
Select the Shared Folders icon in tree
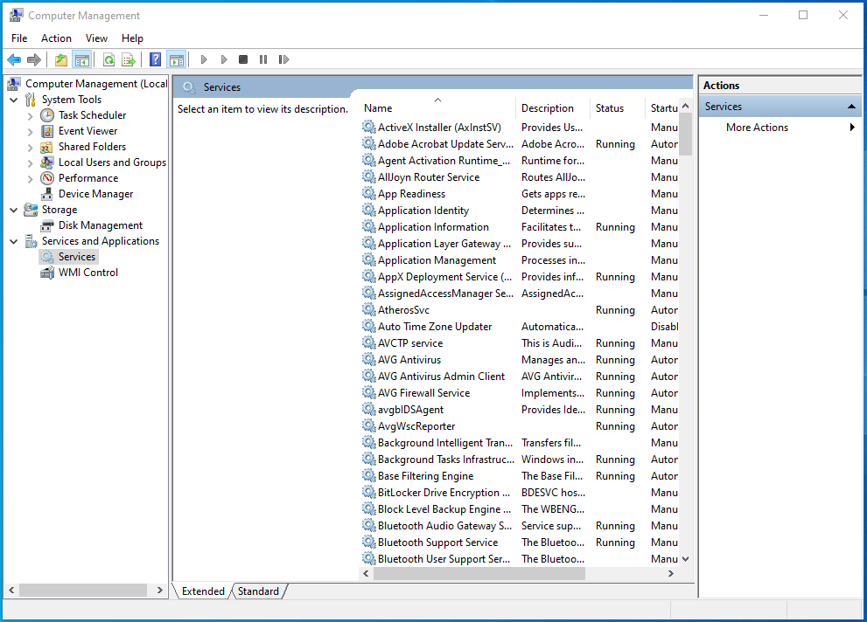pos(47,147)
